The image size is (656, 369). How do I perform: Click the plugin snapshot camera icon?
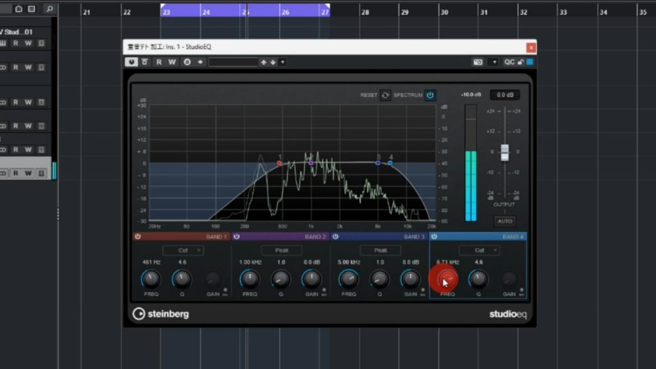477,62
